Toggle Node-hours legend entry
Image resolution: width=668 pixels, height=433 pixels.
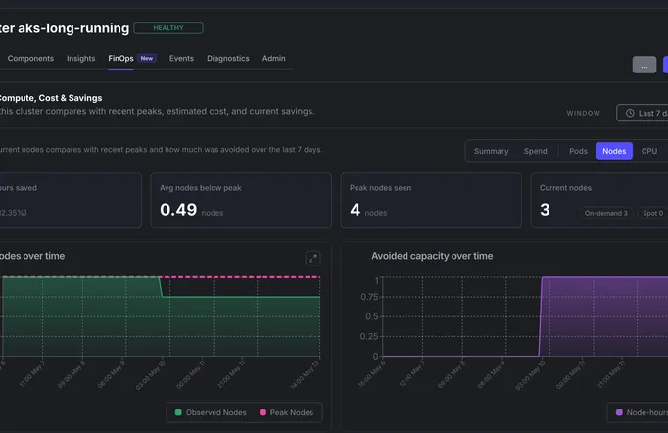[x=642, y=412]
